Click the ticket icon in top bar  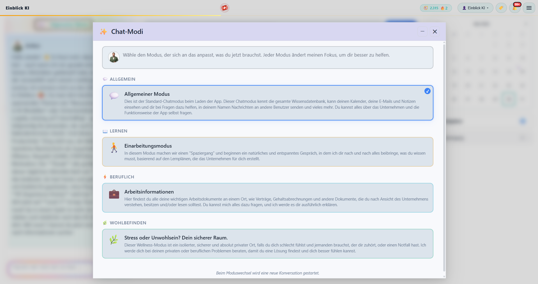pos(501,8)
